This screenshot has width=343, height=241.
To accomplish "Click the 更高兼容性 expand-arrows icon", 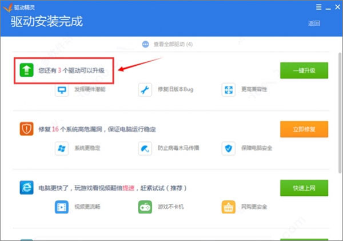I will 228,90.
